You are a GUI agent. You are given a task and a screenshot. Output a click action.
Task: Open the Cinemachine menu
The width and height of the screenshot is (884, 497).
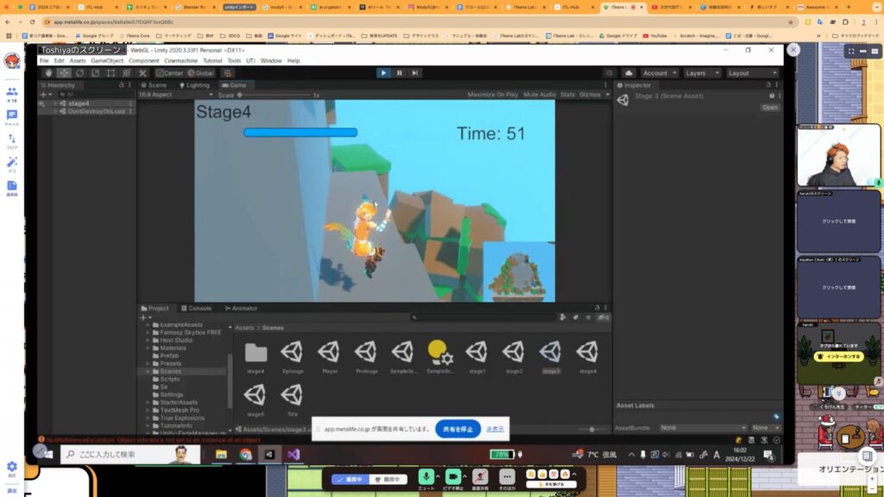(x=181, y=61)
